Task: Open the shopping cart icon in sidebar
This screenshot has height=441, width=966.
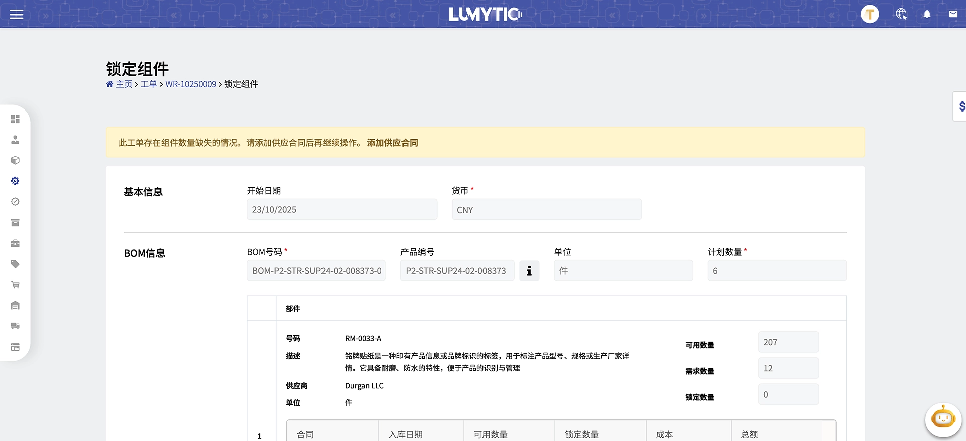Action: pos(15,285)
